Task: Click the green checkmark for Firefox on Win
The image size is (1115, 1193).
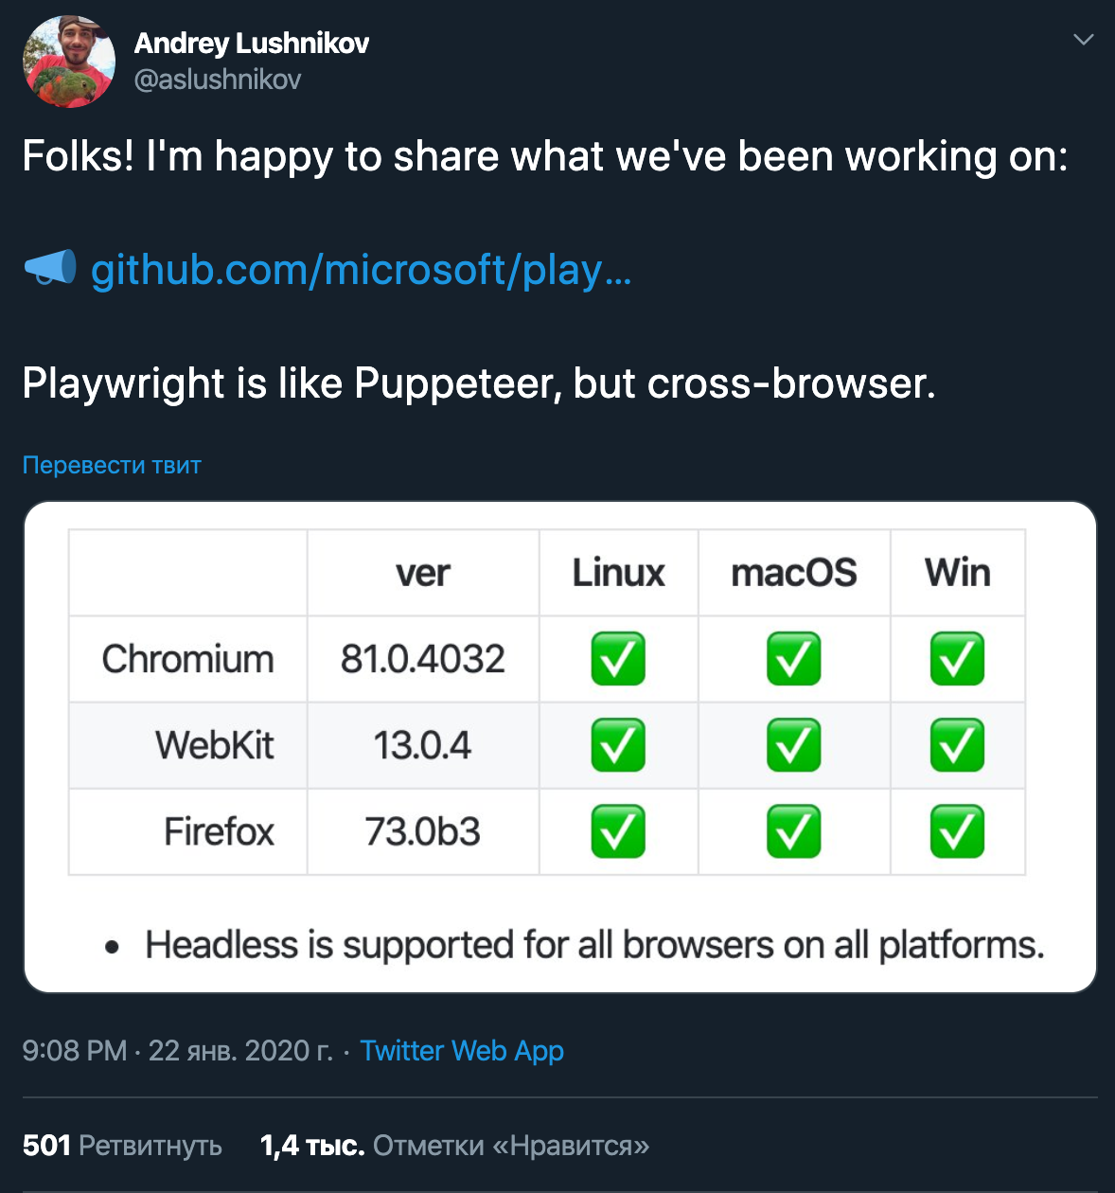Action: [x=958, y=831]
